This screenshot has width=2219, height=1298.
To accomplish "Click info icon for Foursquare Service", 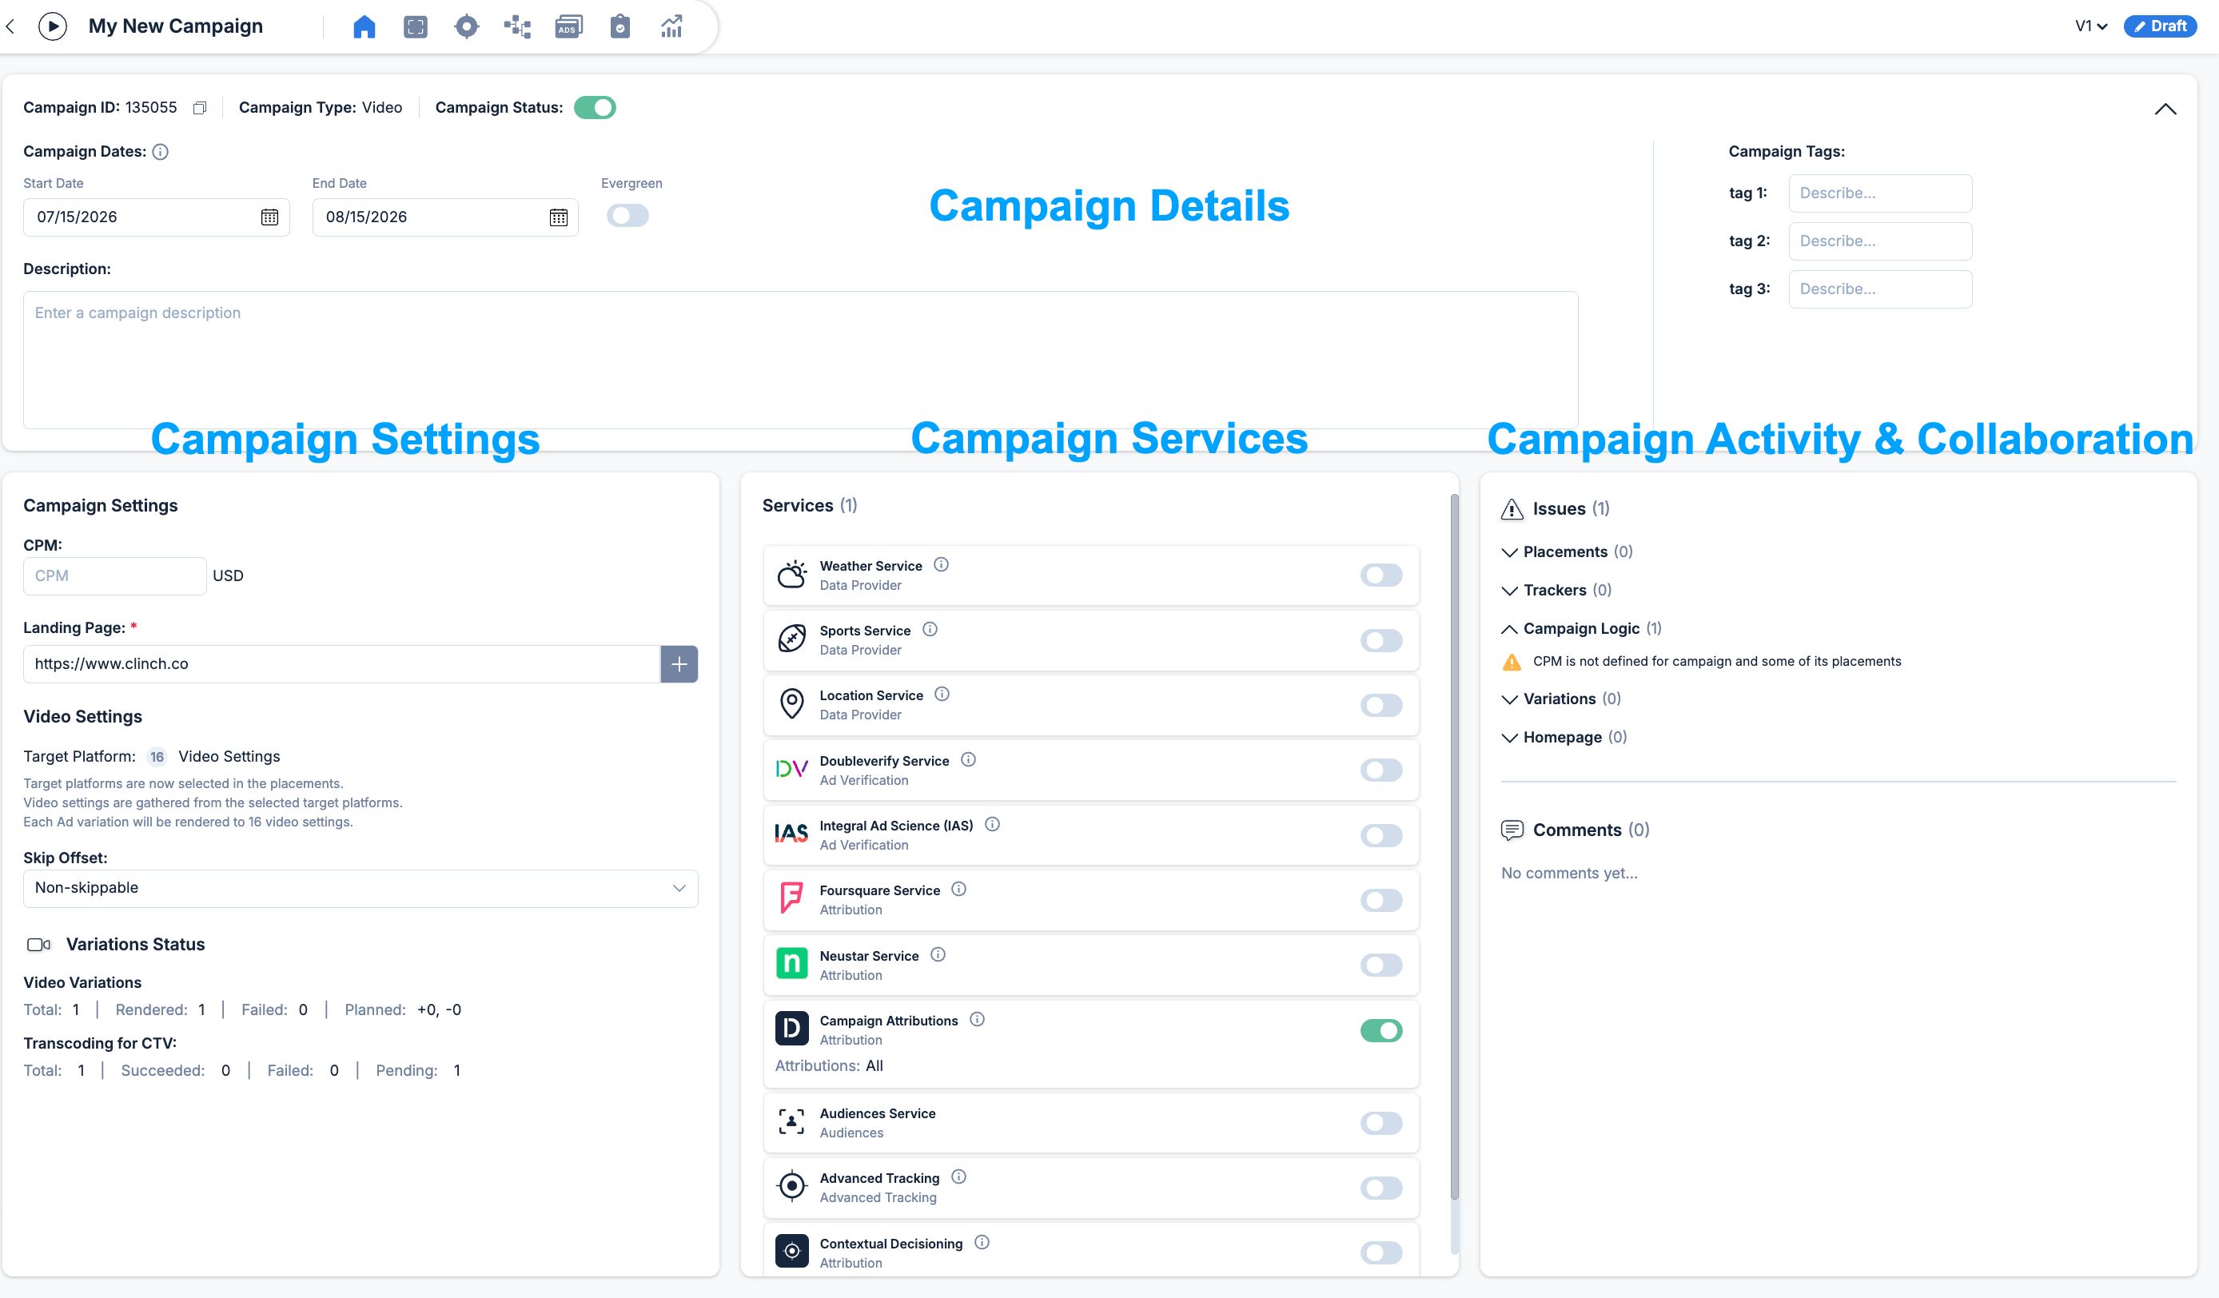I will tap(959, 890).
